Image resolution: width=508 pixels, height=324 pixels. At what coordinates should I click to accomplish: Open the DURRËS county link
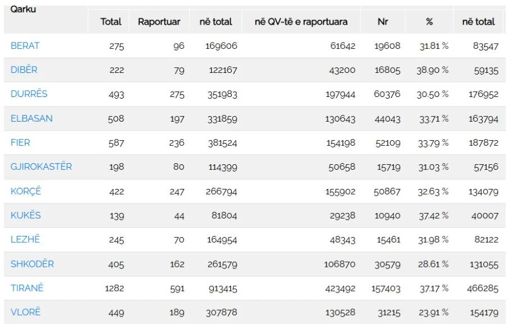(29, 94)
